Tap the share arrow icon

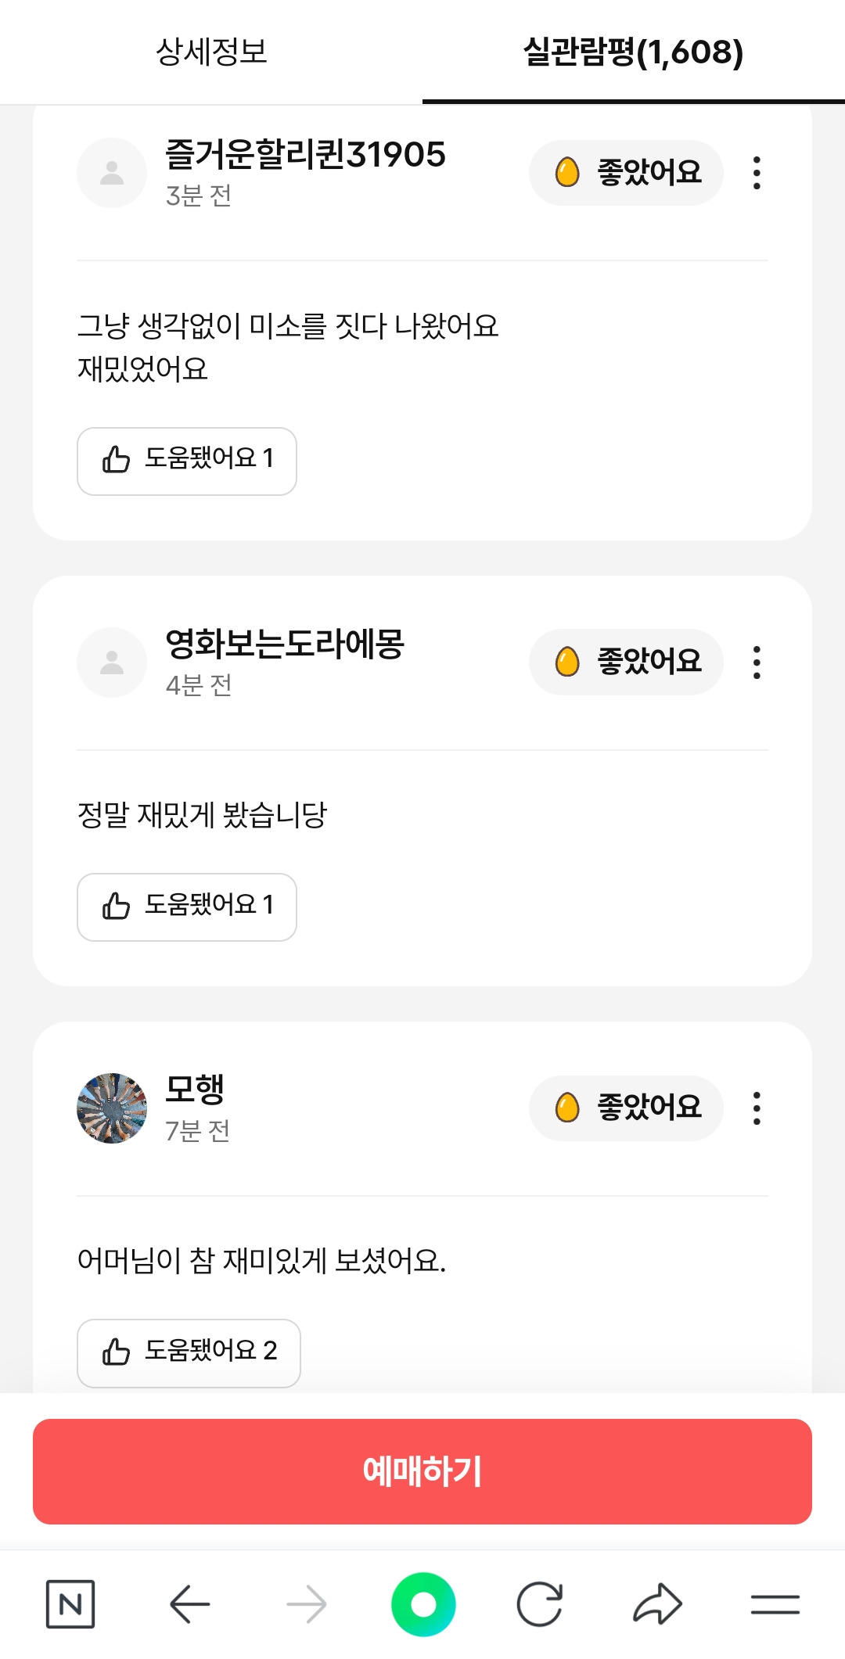pos(657,1604)
